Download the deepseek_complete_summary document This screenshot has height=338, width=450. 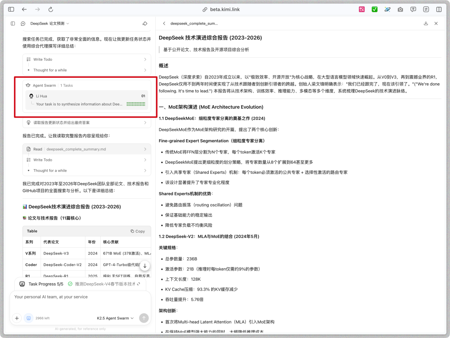click(425, 24)
